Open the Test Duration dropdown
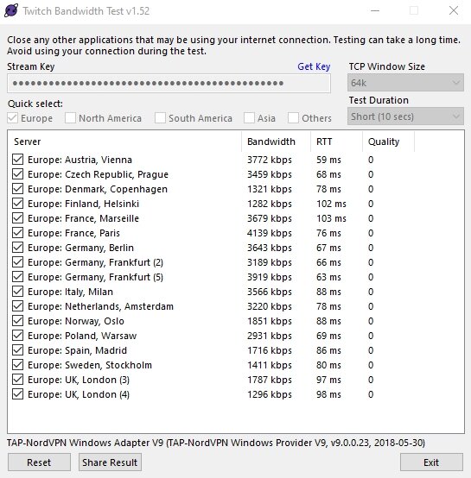 [x=405, y=116]
